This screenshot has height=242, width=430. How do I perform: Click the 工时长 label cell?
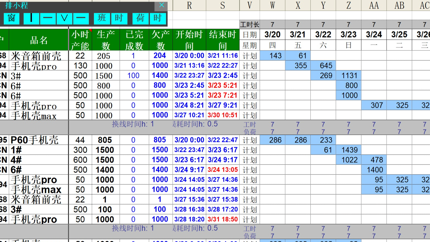(x=250, y=25)
